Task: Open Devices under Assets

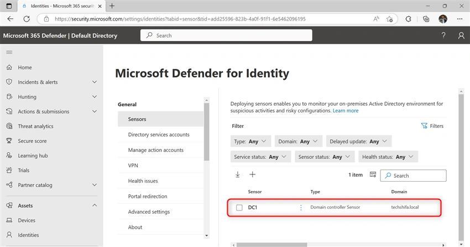Action: click(27, 220)
